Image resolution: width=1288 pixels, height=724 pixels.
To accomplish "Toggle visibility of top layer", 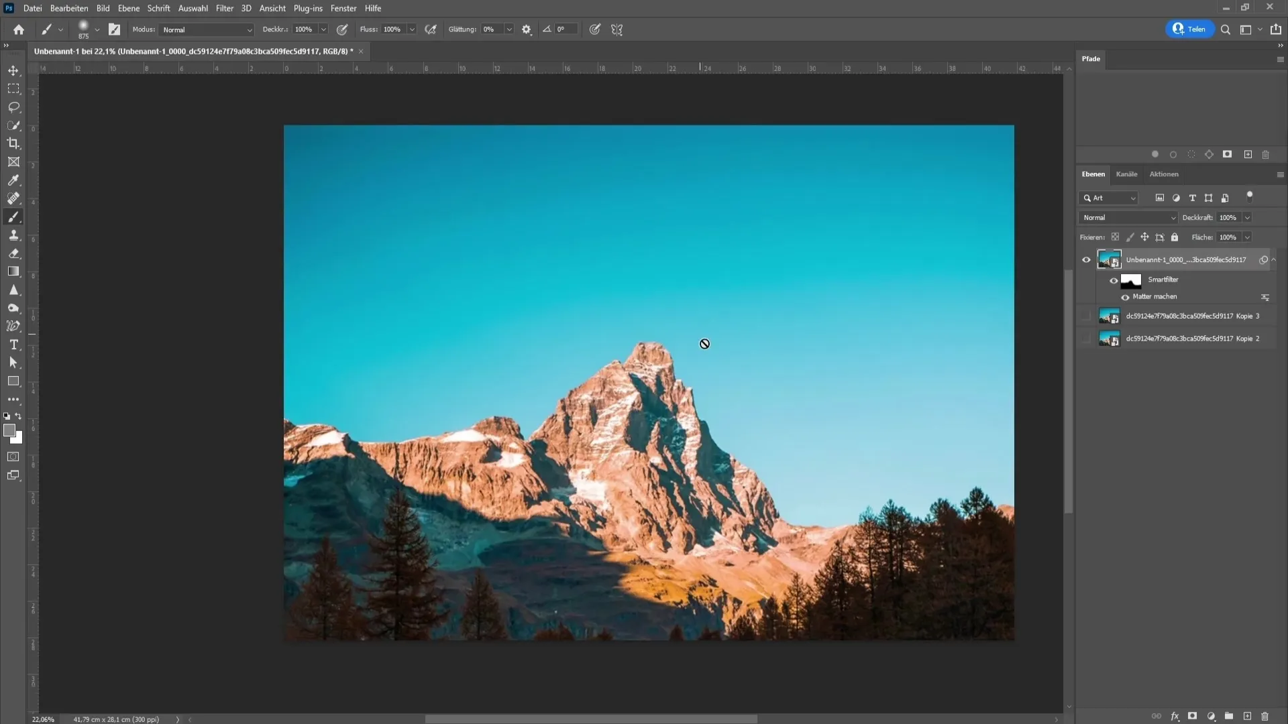I will pyautogui.click(x=1086, y=259).
